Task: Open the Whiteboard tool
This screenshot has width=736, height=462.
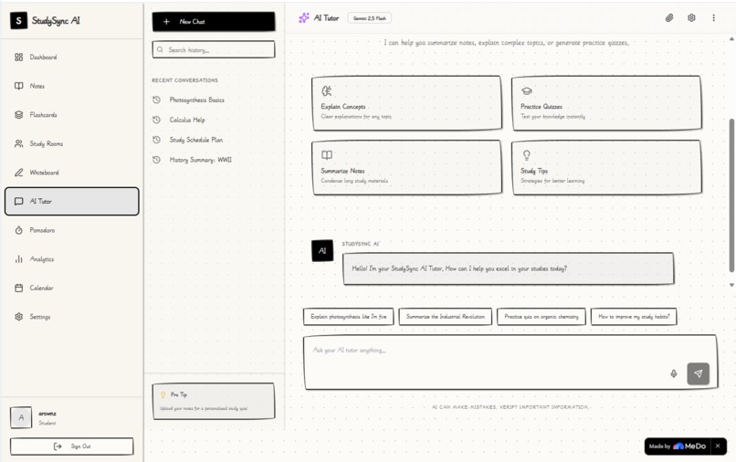Action: click(72, 173)
